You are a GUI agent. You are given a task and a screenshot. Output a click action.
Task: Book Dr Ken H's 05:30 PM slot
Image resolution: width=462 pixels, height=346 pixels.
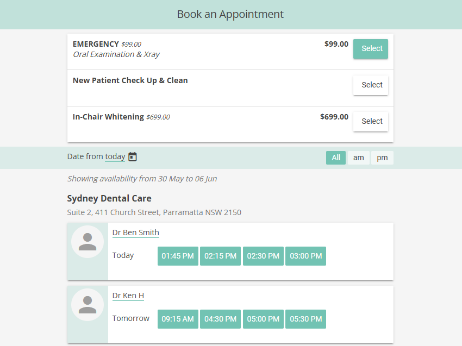pos(305,319)
